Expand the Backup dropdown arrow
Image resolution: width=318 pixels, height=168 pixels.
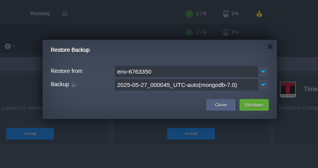coord(263,85)
